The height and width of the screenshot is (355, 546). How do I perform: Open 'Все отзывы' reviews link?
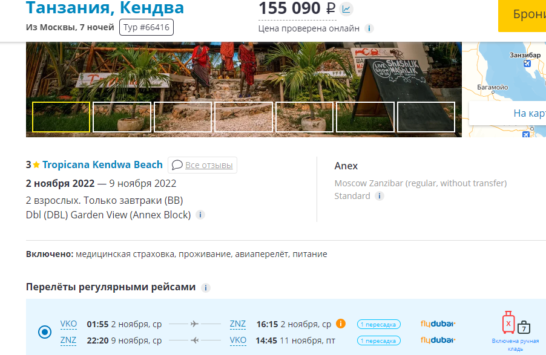tap(209, 165)
